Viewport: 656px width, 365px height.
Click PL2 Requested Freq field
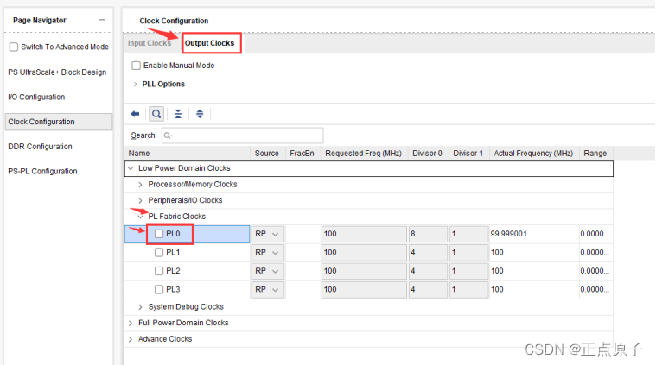(x=364, y=271)
